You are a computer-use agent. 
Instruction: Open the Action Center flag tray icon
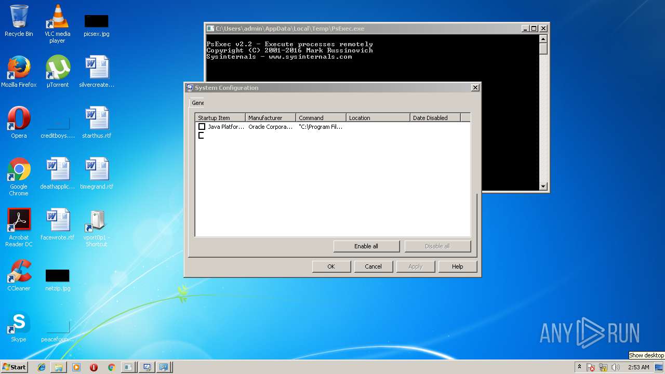point(591,367)
